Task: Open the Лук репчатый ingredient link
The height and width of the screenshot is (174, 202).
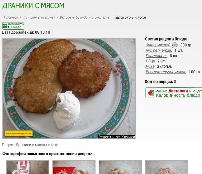Action: (x=159, y=50)
